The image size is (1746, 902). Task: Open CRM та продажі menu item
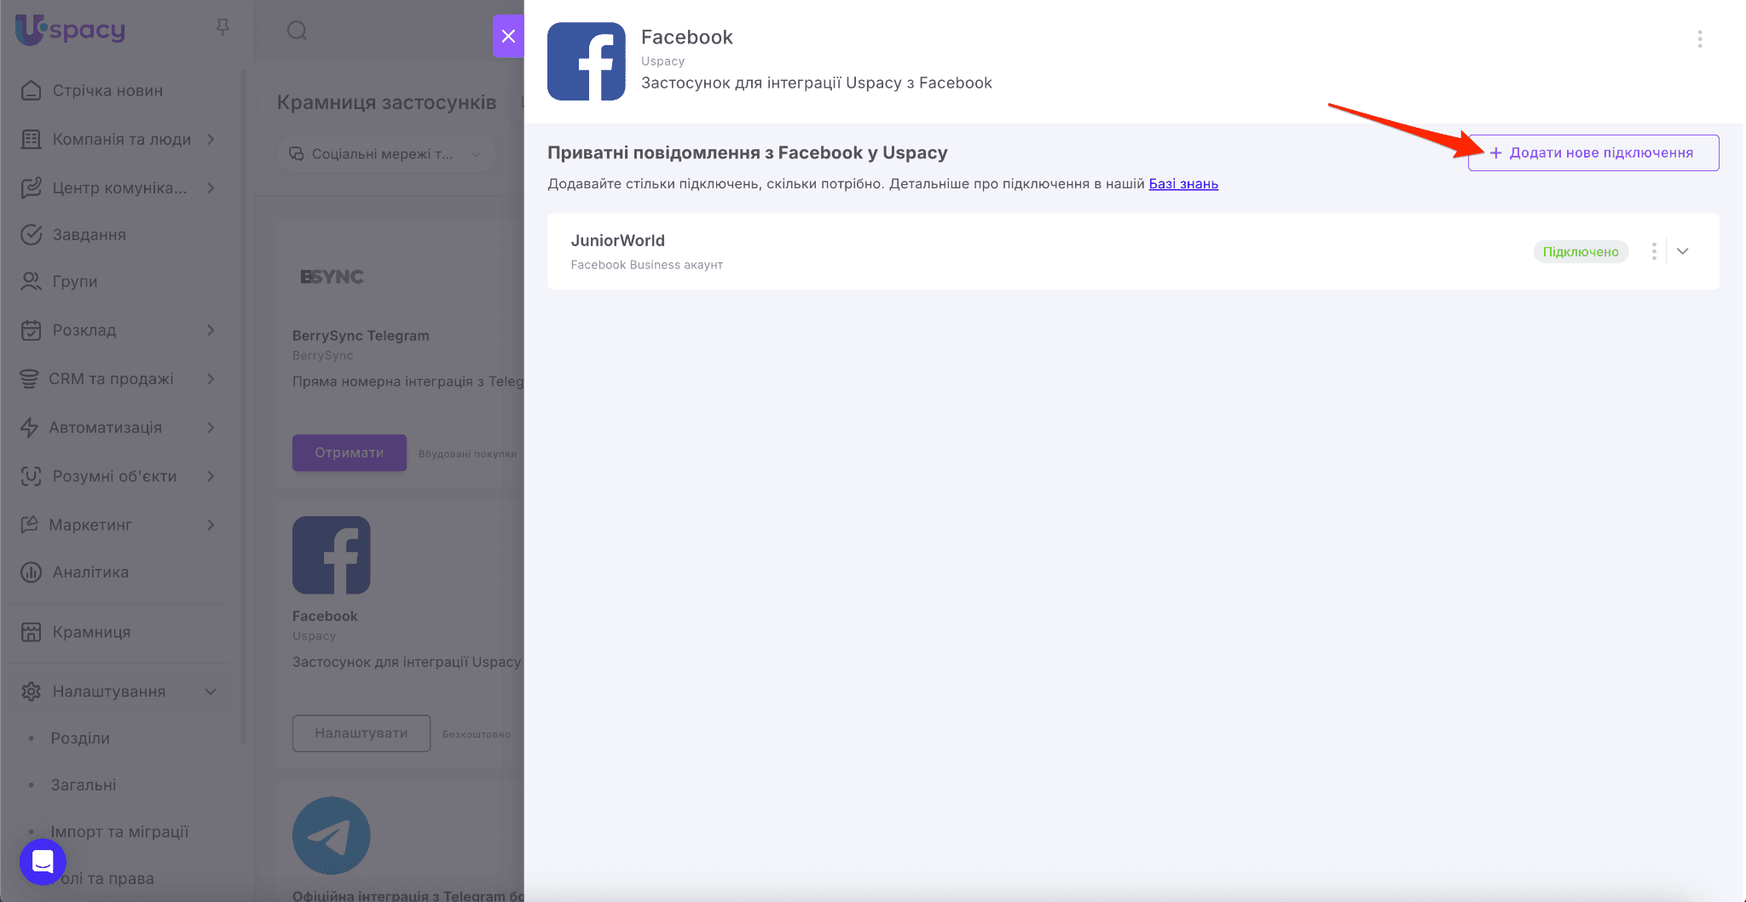point(112,378)
